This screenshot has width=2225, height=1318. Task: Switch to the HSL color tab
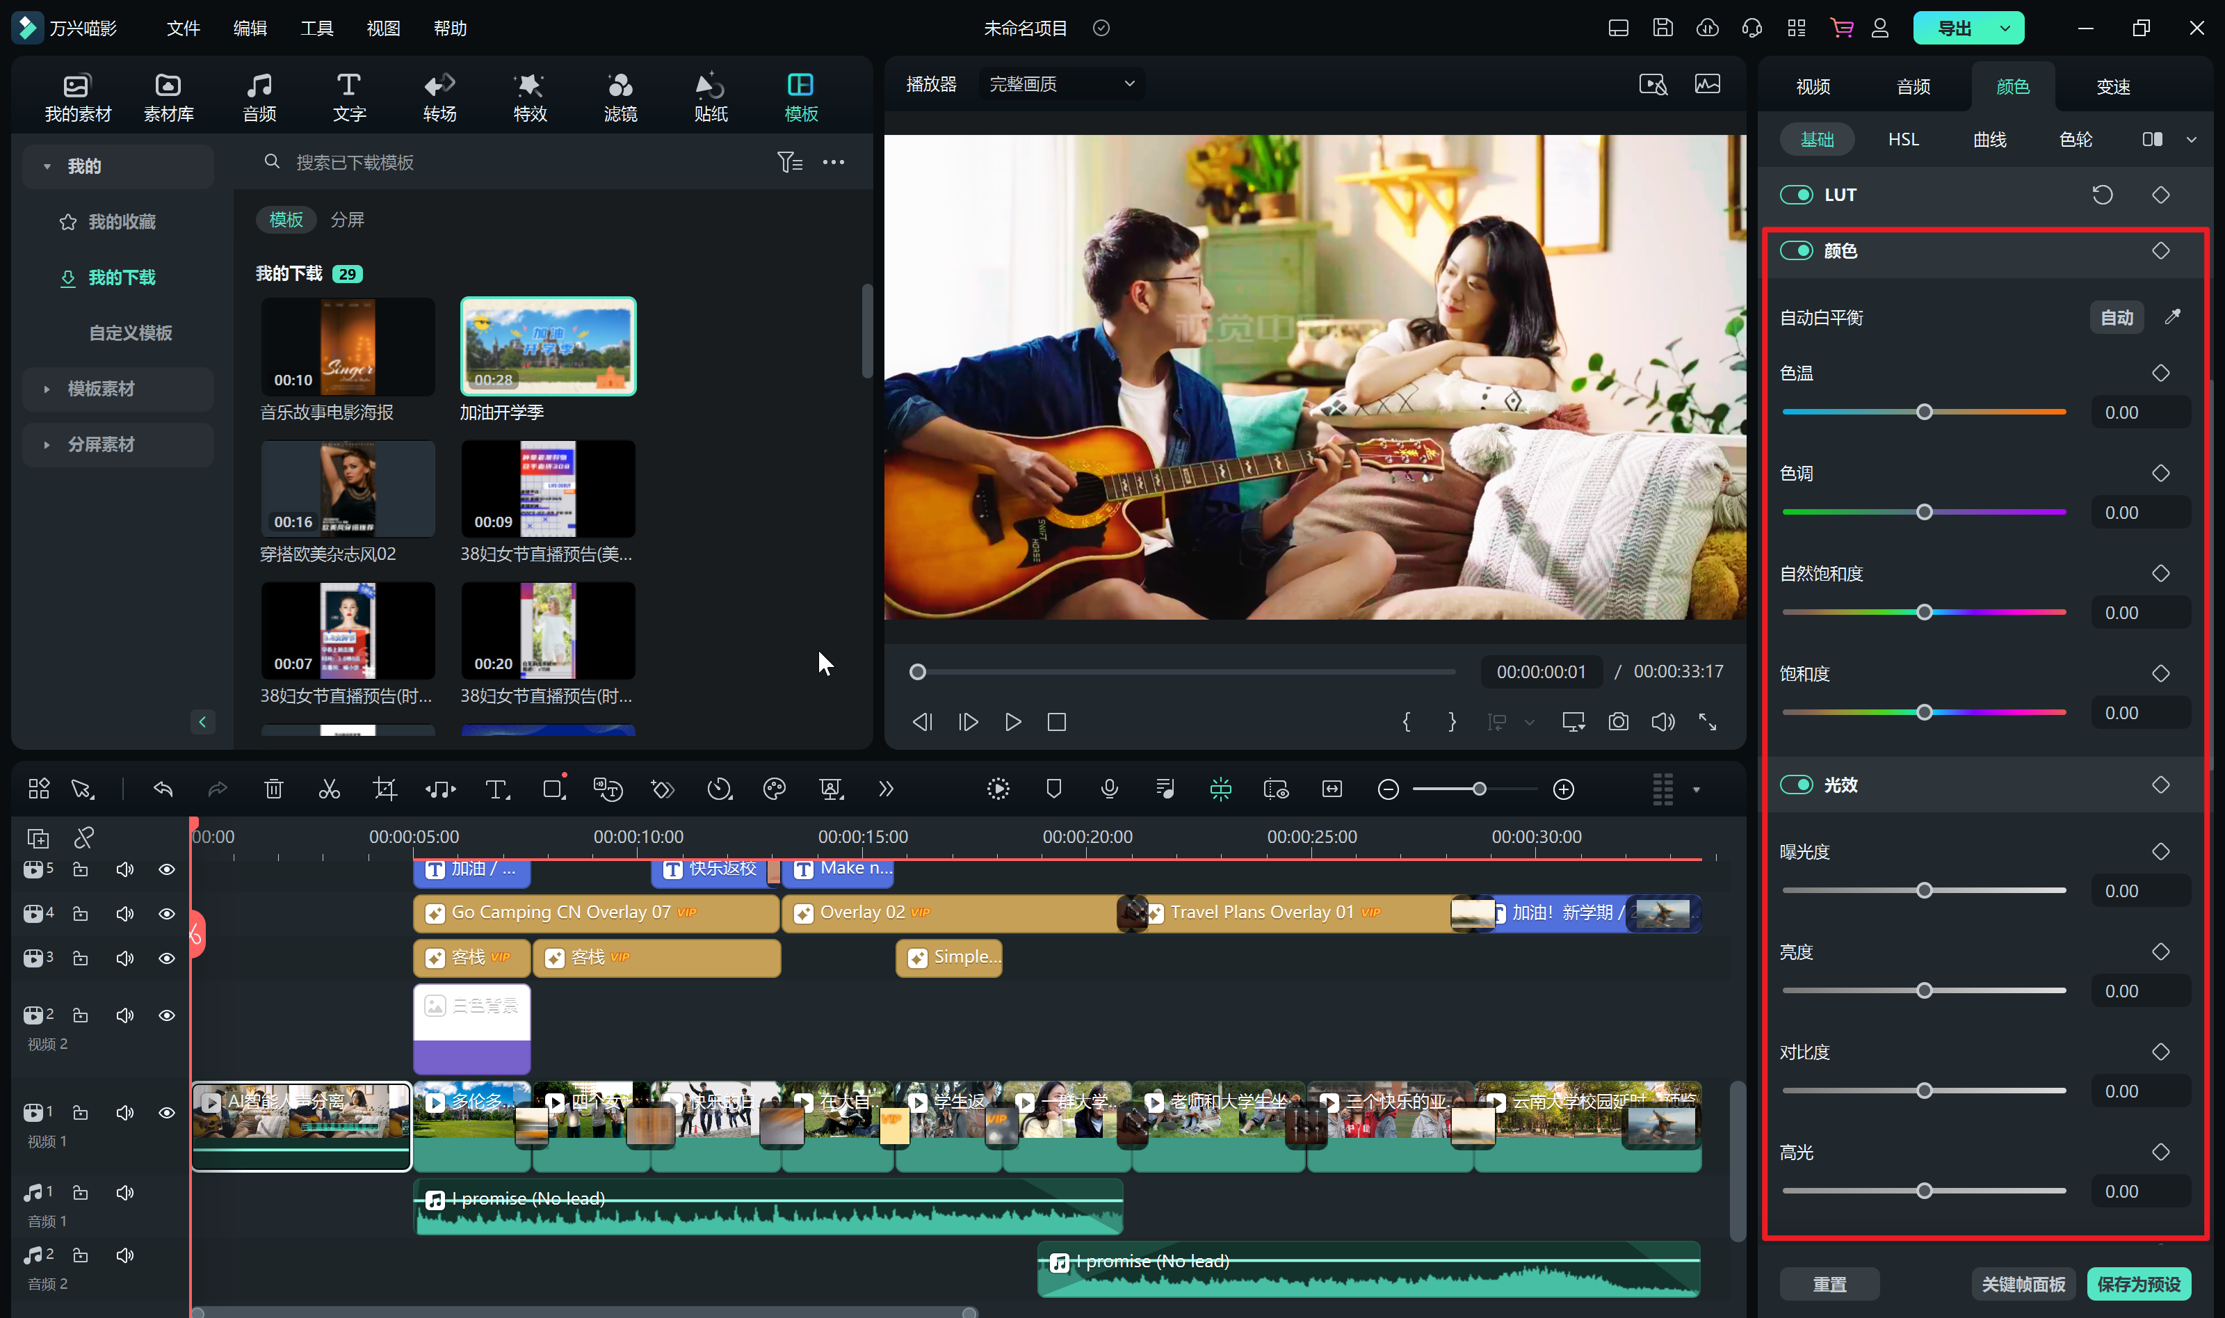click(x=1902, y=139)
